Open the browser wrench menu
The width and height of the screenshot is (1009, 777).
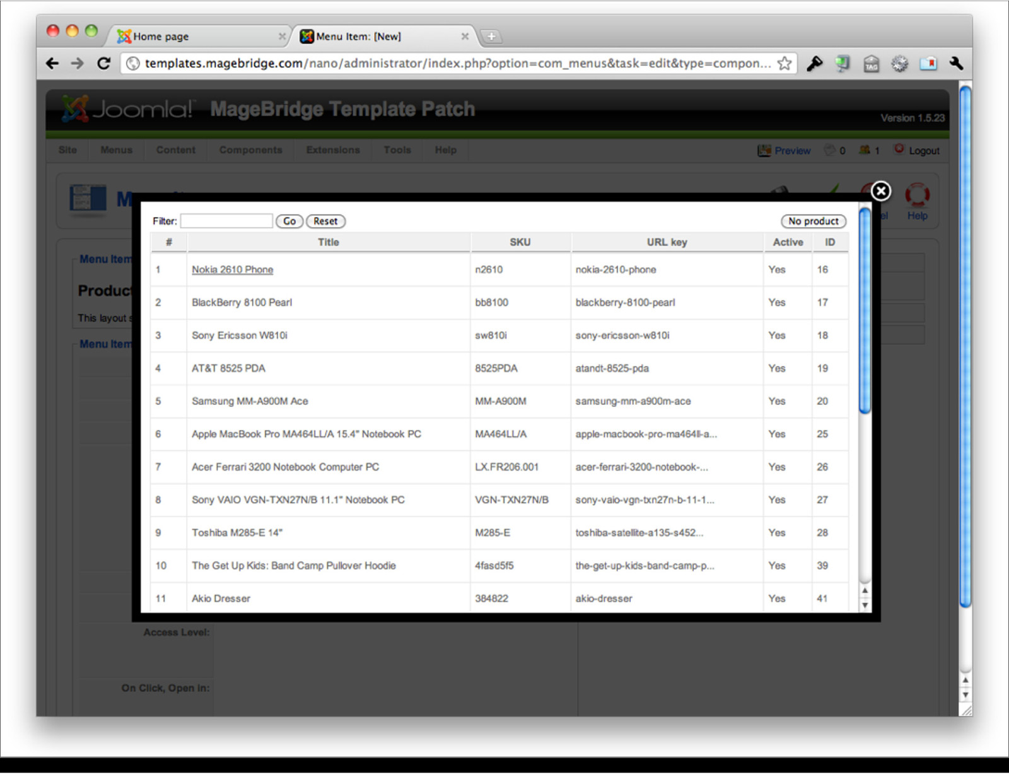956,63
